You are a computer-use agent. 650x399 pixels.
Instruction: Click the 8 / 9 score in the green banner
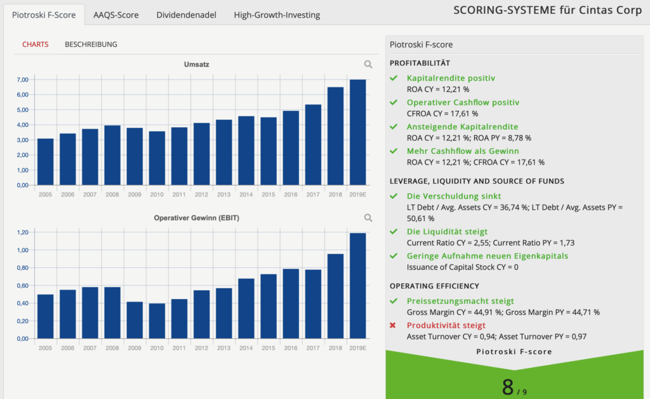click(514, 388)
